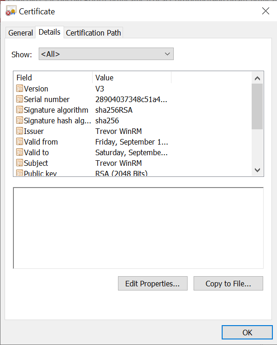Click the Friday, September 1... value

[x=132, y=142]
